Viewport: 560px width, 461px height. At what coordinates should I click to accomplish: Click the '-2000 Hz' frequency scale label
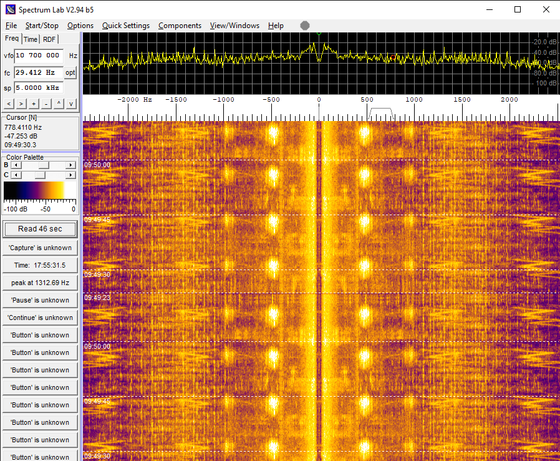click(135, 100)
